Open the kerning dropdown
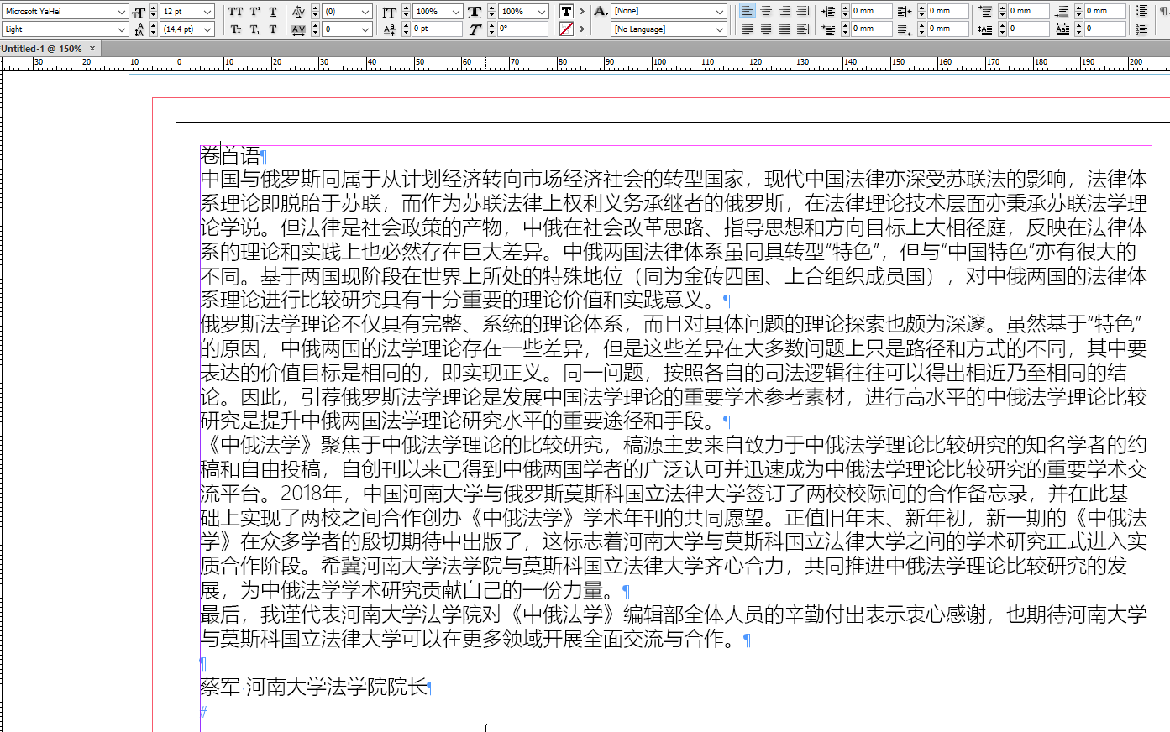1170x732 pixels. click(365, 12)
